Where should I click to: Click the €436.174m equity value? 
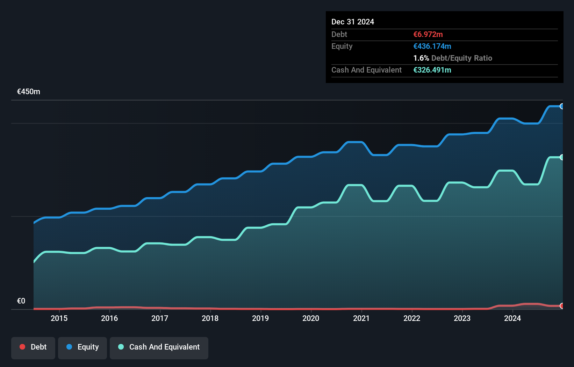[432, 46]
